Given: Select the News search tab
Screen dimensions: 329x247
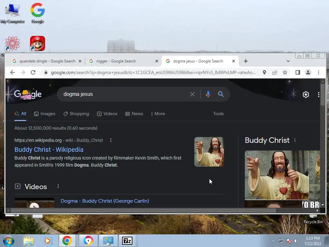Looking at the screenshot, I should click(134, 114).
